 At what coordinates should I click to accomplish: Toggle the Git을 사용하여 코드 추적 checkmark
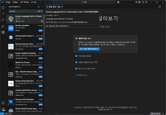click(76, 62)
